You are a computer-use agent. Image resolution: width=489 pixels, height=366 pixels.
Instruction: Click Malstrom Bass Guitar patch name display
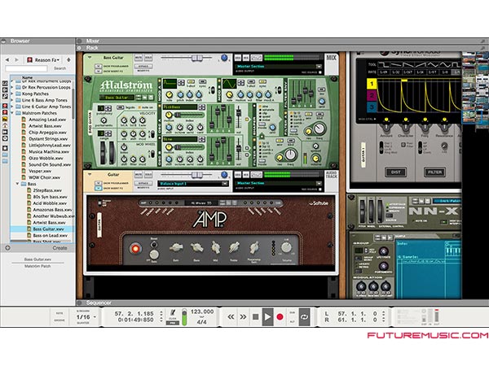(x=117, y=98)
